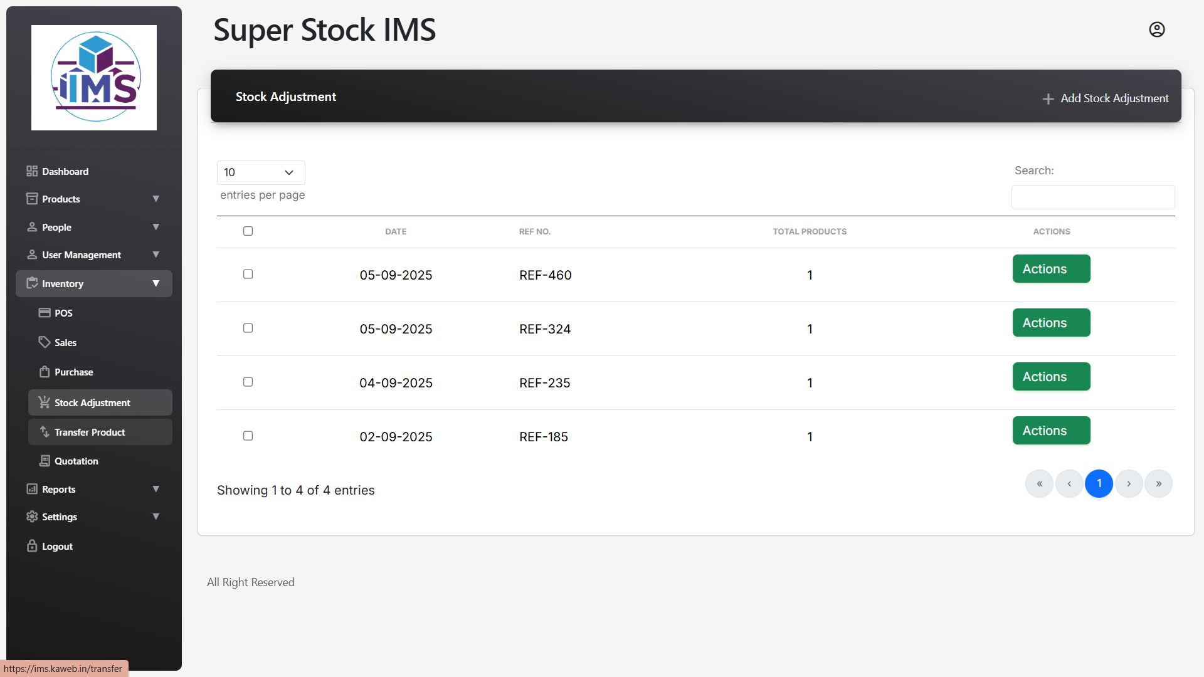Click the Purchase bag icon
This screenshot has width=1204, height=677.
click(x=45, y=372)
